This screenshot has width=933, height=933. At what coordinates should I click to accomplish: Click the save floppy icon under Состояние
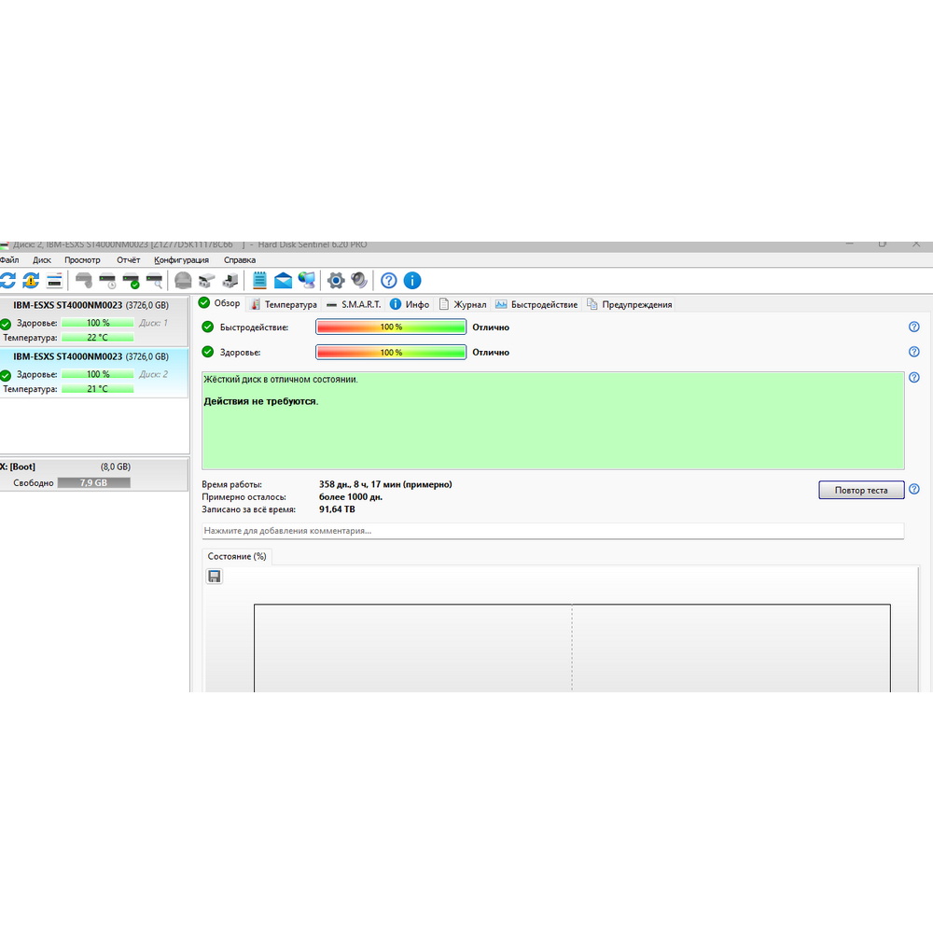[215, 576]
